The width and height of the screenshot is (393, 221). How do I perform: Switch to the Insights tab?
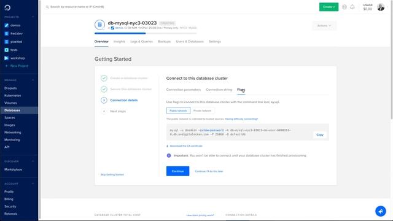click(119, 42)
